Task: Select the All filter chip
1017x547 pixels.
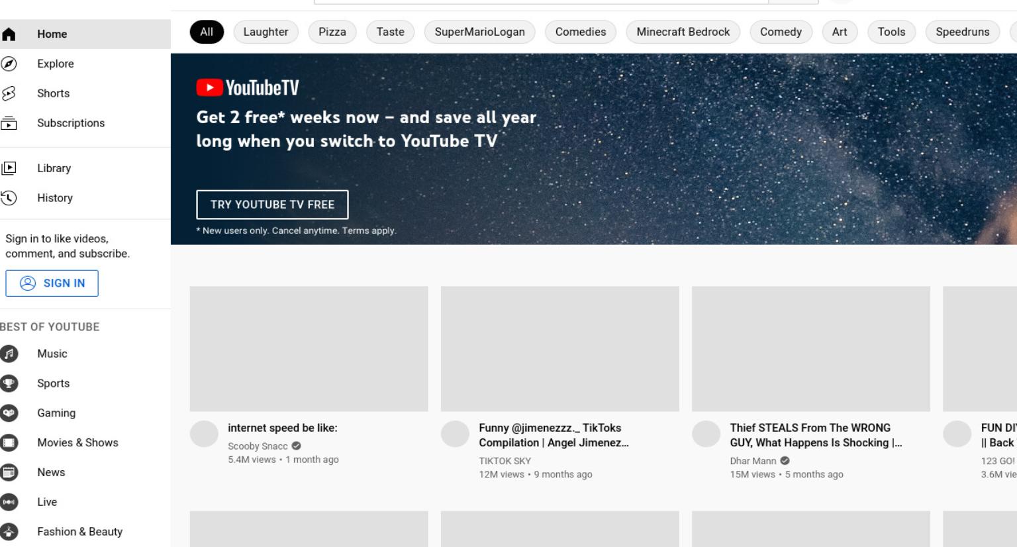Action: [x=207, y=32]
